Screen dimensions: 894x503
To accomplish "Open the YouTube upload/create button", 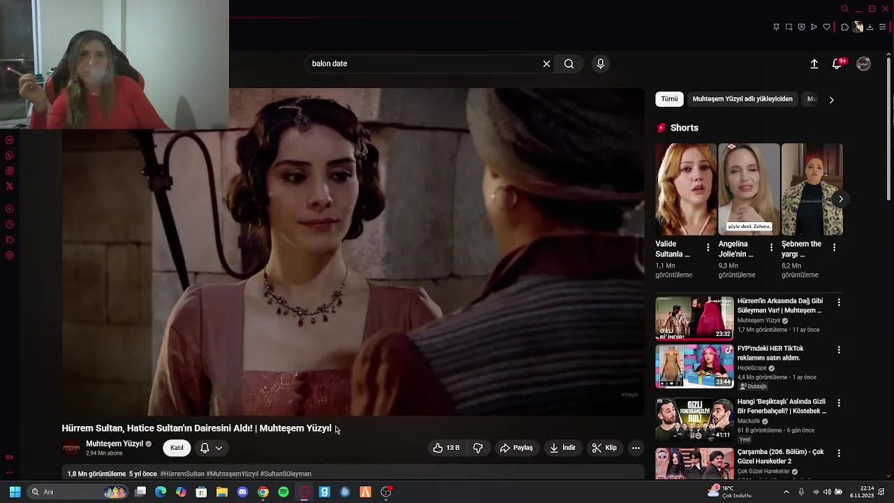I will click(x=814, y=64).
